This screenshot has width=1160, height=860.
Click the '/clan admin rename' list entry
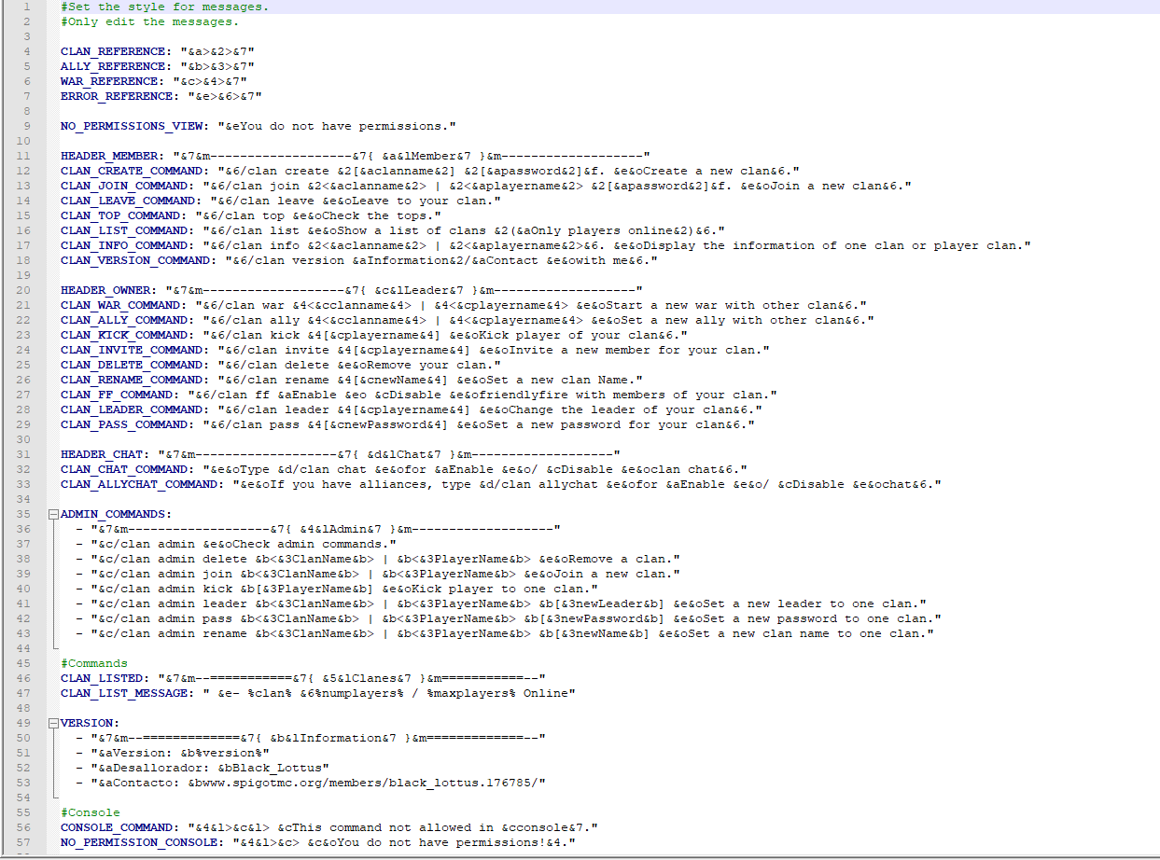pyautogui.click(x=512, y=633)
